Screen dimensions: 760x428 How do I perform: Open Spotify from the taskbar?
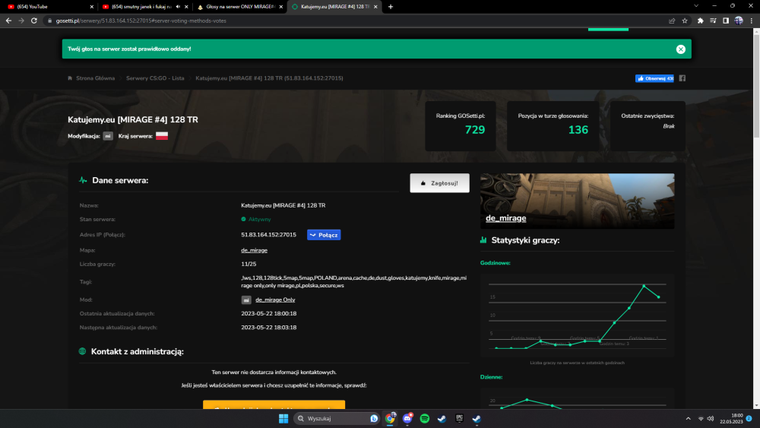point(425,418)
